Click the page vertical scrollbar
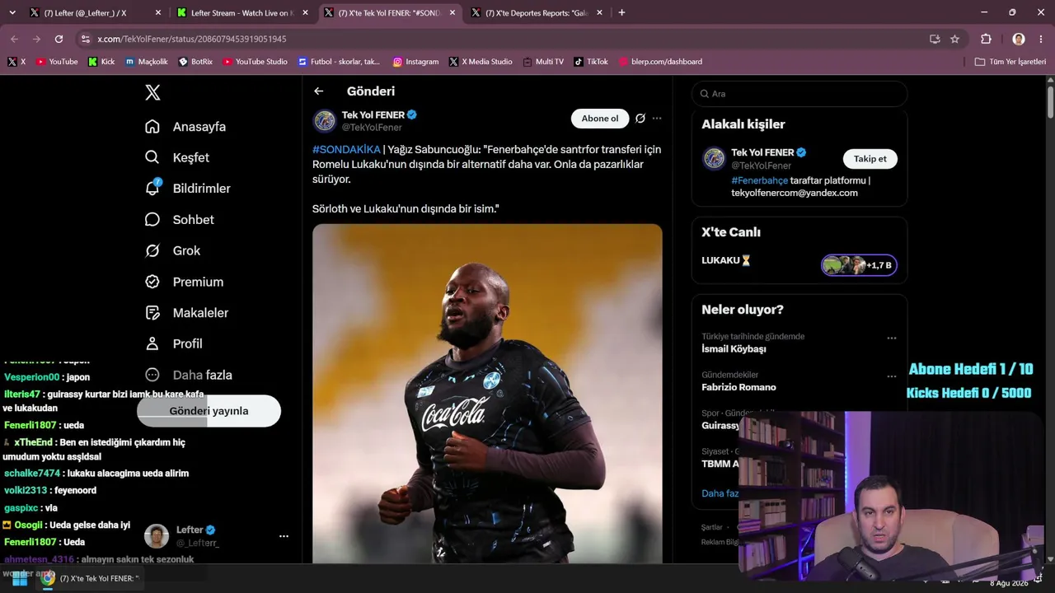This screenshot has width=1055, height=593. pyautogui.click(x=1050, y=103)
